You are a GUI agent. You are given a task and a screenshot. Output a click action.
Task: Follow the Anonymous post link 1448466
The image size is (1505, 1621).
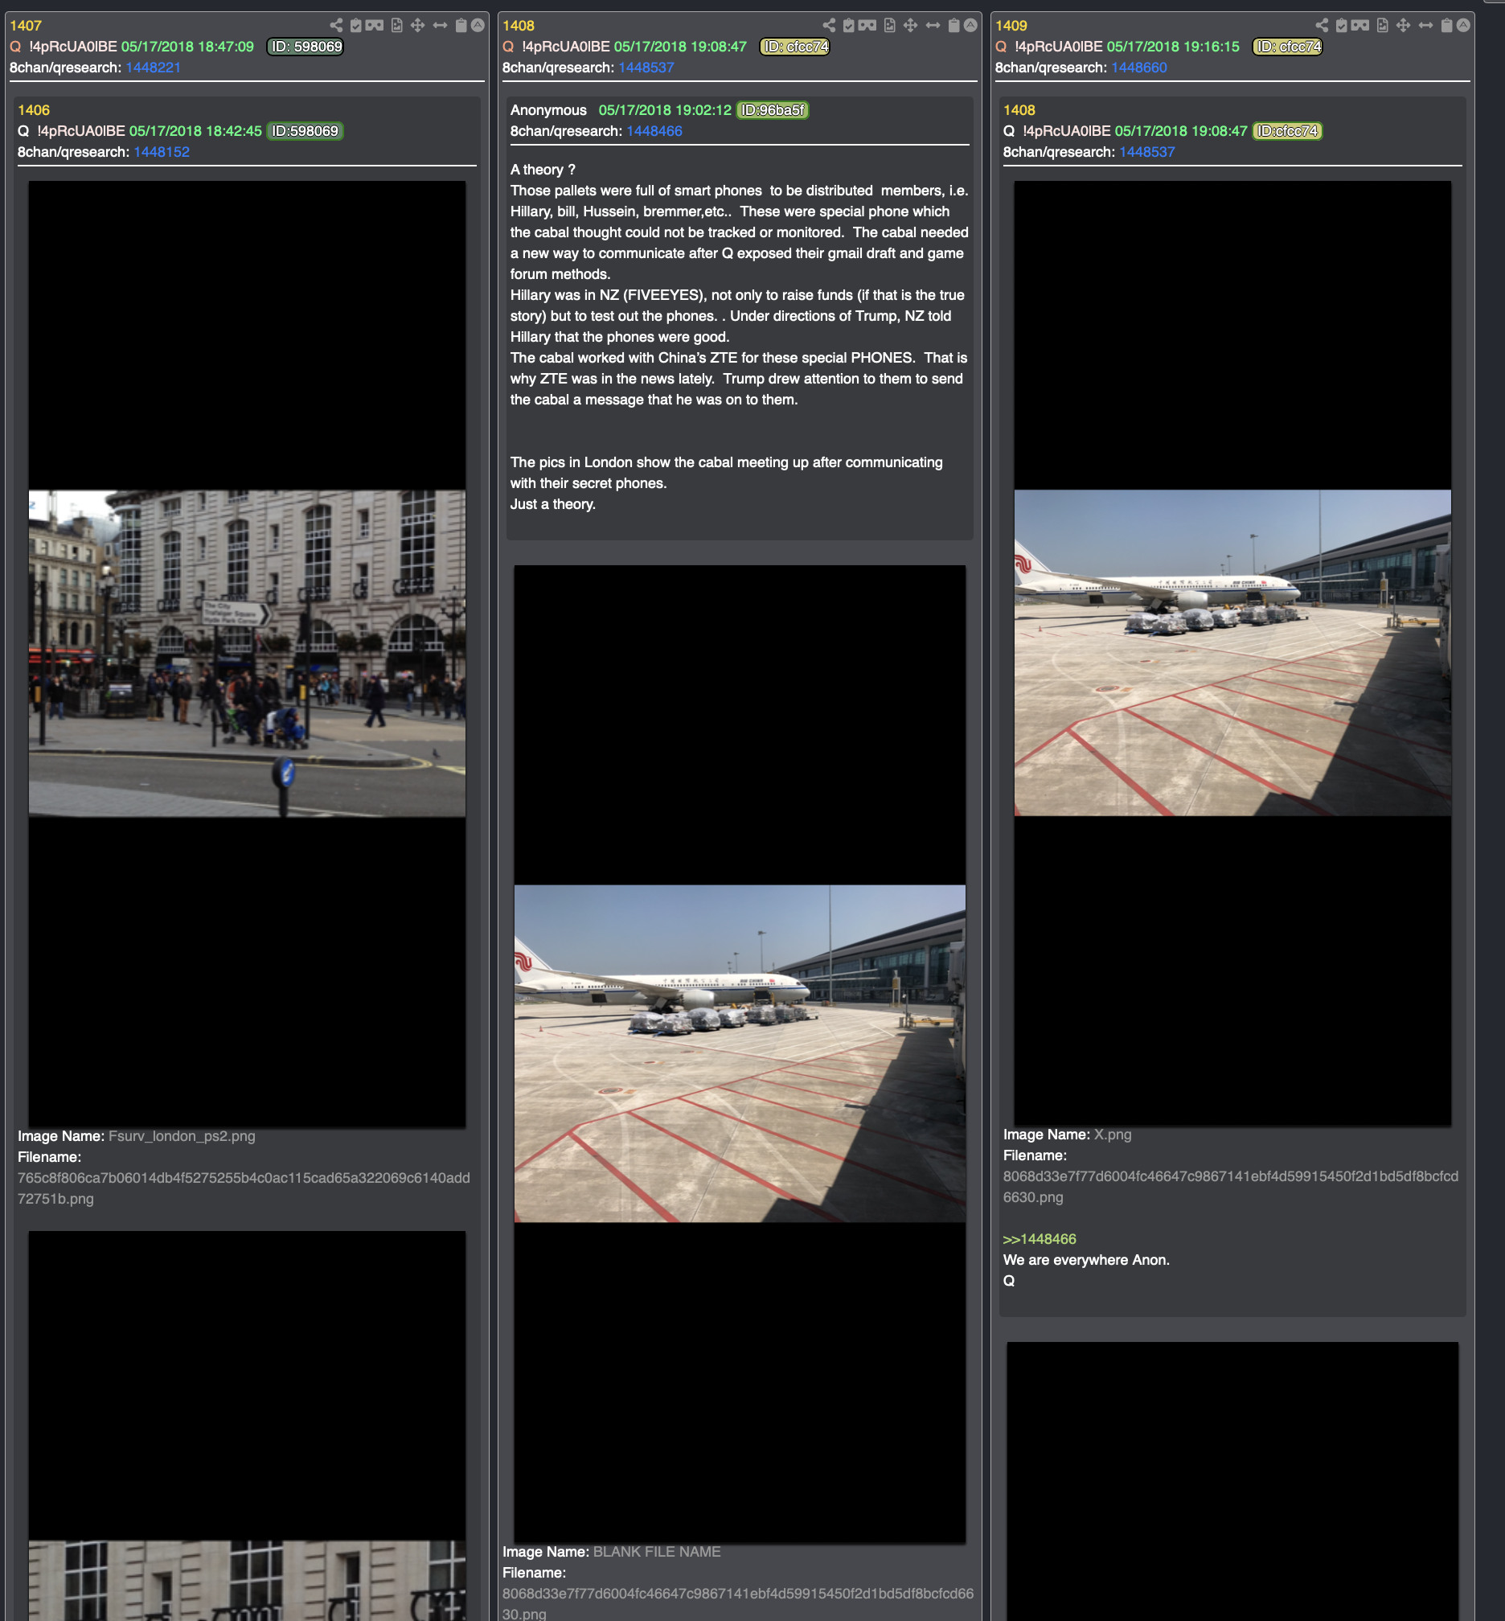654,131
